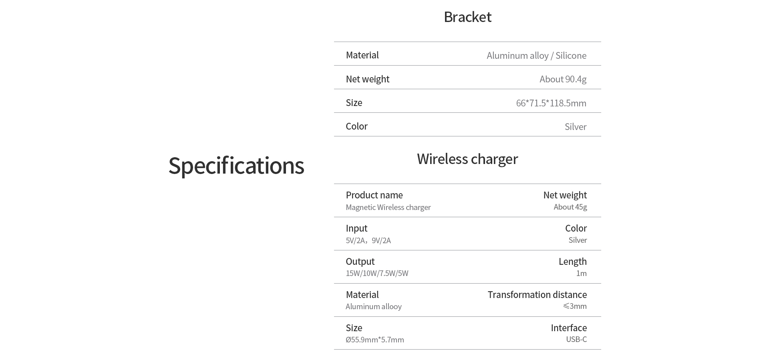Click the About 45g value
Screen dimensions: 769x360
point(570,207)
